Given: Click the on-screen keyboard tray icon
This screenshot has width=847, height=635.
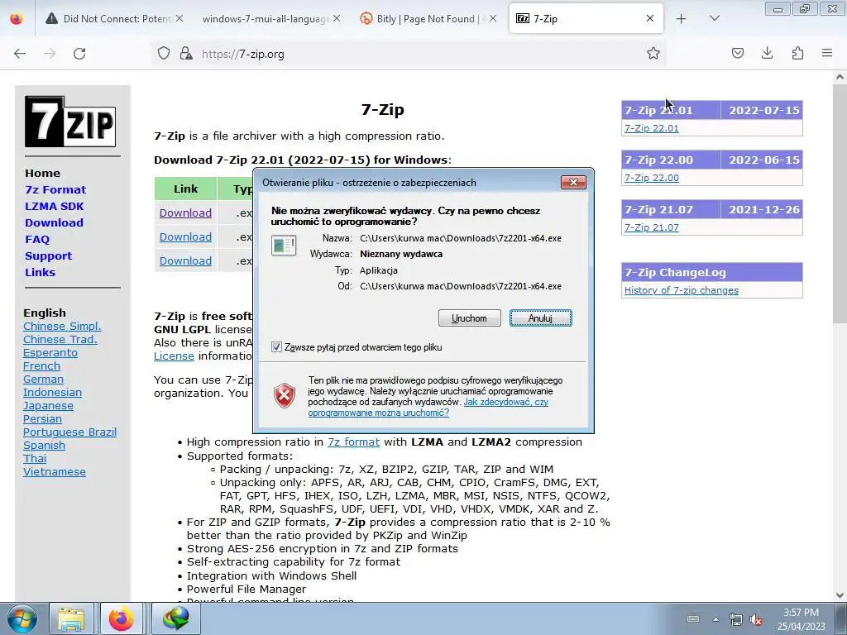Looking at the screenshot, I should click(693, 619).
